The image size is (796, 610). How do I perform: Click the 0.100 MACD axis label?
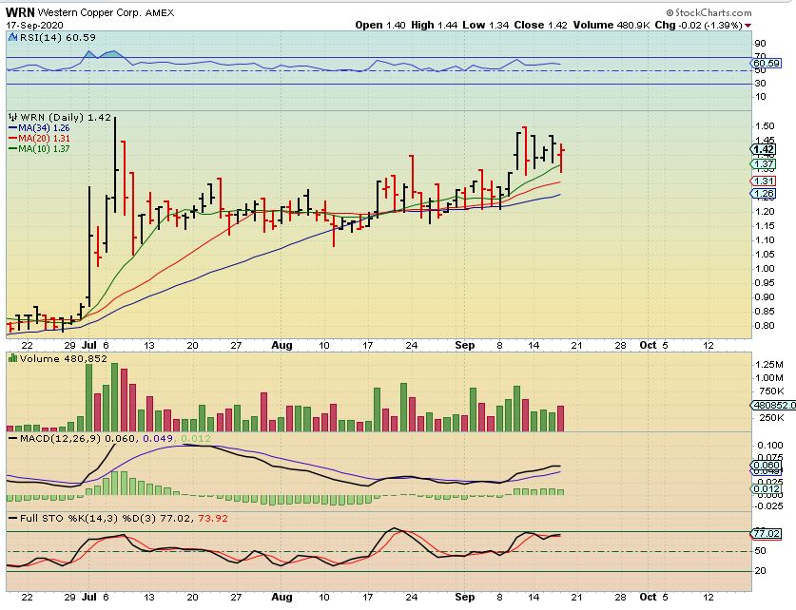770,446
